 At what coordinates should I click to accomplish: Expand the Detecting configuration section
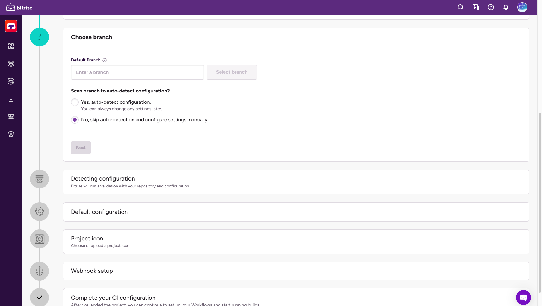(x=296, y=182)
